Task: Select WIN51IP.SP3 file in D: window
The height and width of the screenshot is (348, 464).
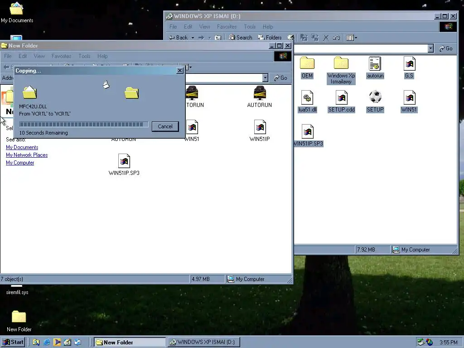Action: [308, 135]
